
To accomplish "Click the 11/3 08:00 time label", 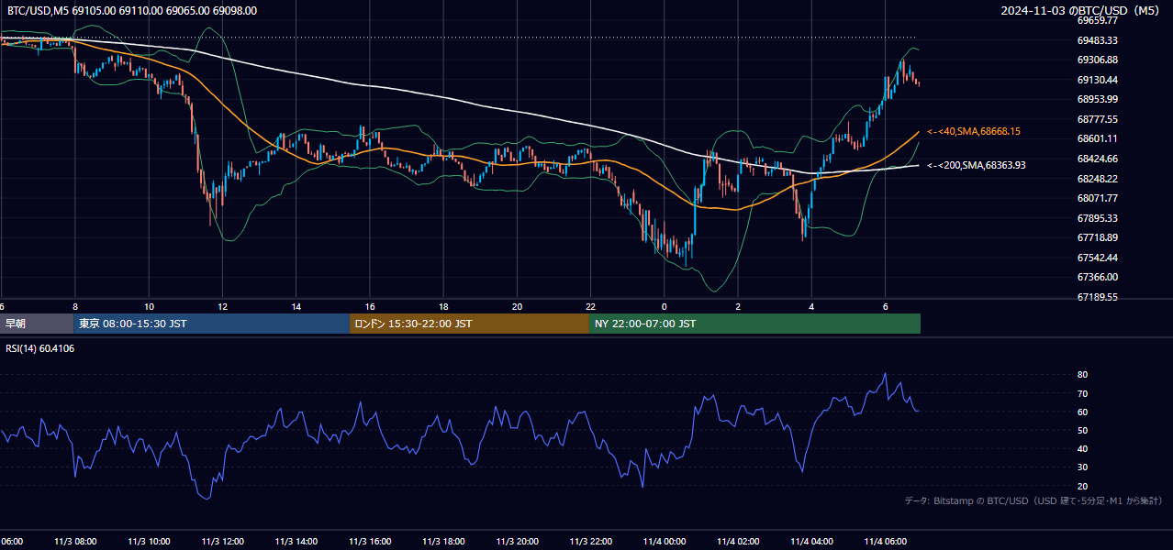I will click(75, 541).
